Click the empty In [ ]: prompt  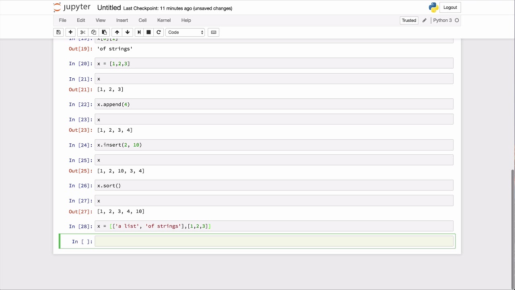click(x=82, y=242)
